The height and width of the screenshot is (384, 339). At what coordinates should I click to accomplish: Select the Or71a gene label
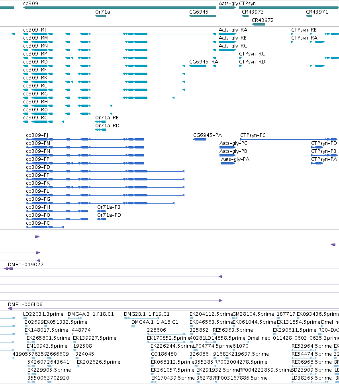(x=103, y=12)
